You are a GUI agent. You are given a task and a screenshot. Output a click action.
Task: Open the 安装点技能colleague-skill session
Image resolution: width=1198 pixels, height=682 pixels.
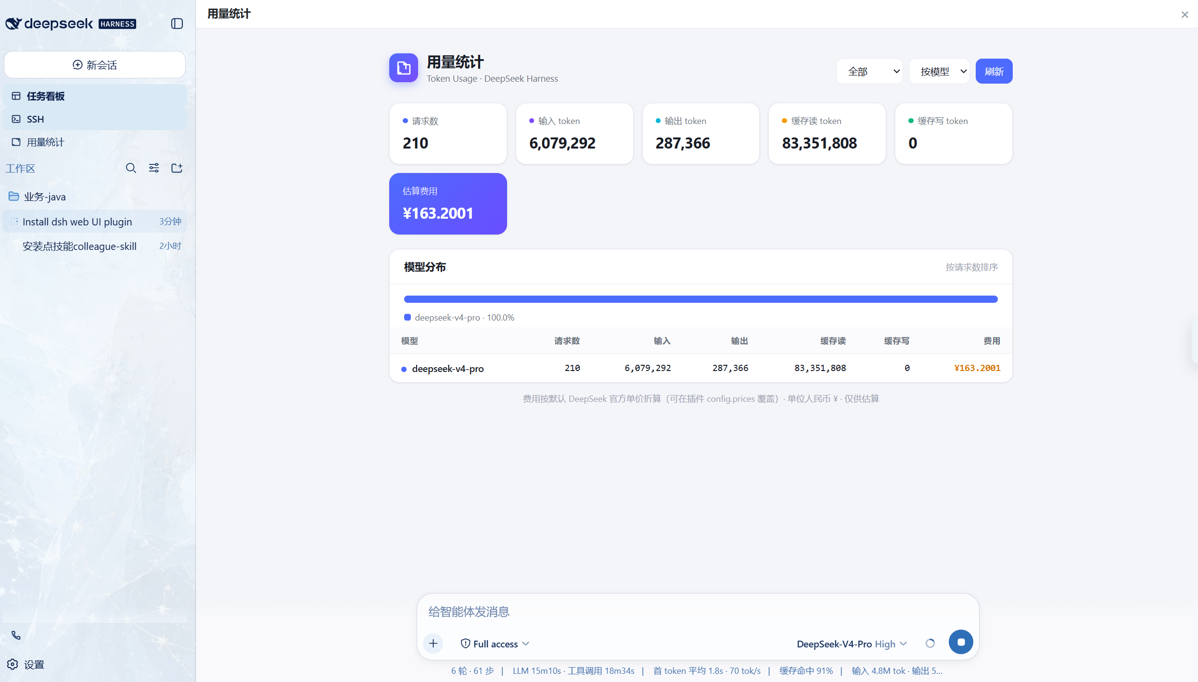click(x=95, y=246)
